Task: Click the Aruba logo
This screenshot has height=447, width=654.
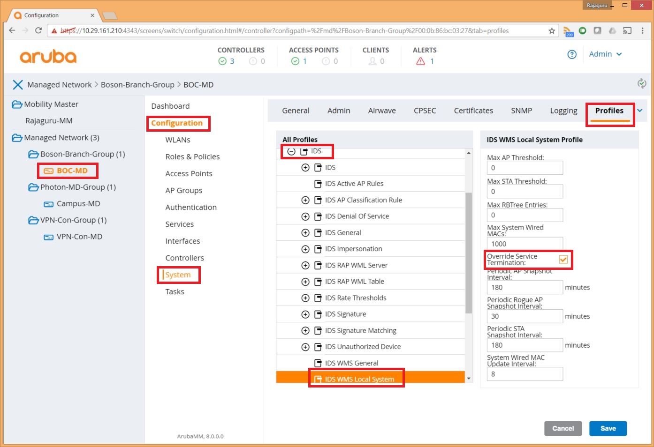Action: tap(48, 57)
